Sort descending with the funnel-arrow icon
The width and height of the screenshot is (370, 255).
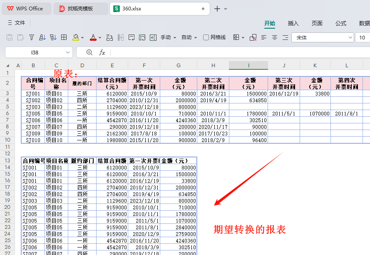click(53, 37)
